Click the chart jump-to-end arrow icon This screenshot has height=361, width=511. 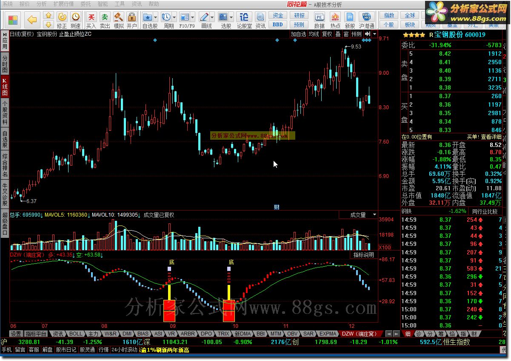[367, 34]
